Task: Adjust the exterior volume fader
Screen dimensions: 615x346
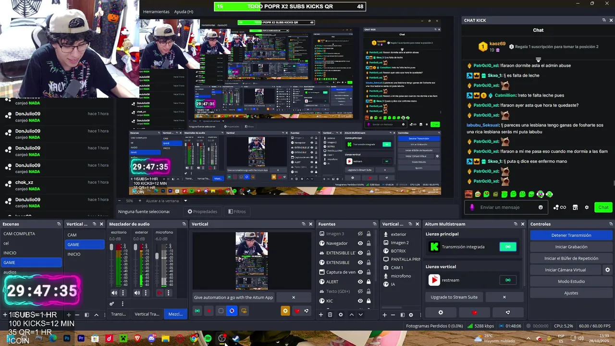Action: pyautogui.click(x=135, y=247)
